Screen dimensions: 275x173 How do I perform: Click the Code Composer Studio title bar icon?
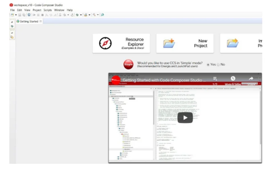point(12,5)
